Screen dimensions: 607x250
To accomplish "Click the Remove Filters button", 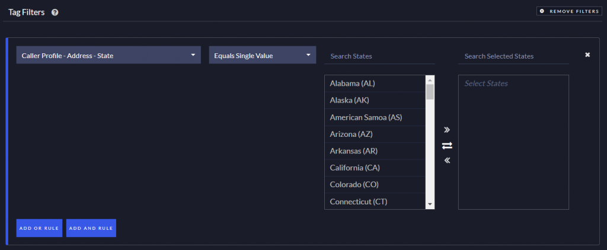I will click(x=568, y=11).
